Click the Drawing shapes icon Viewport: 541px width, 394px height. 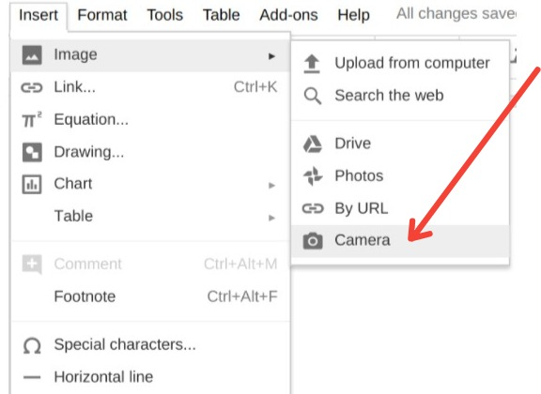point(32,152)
